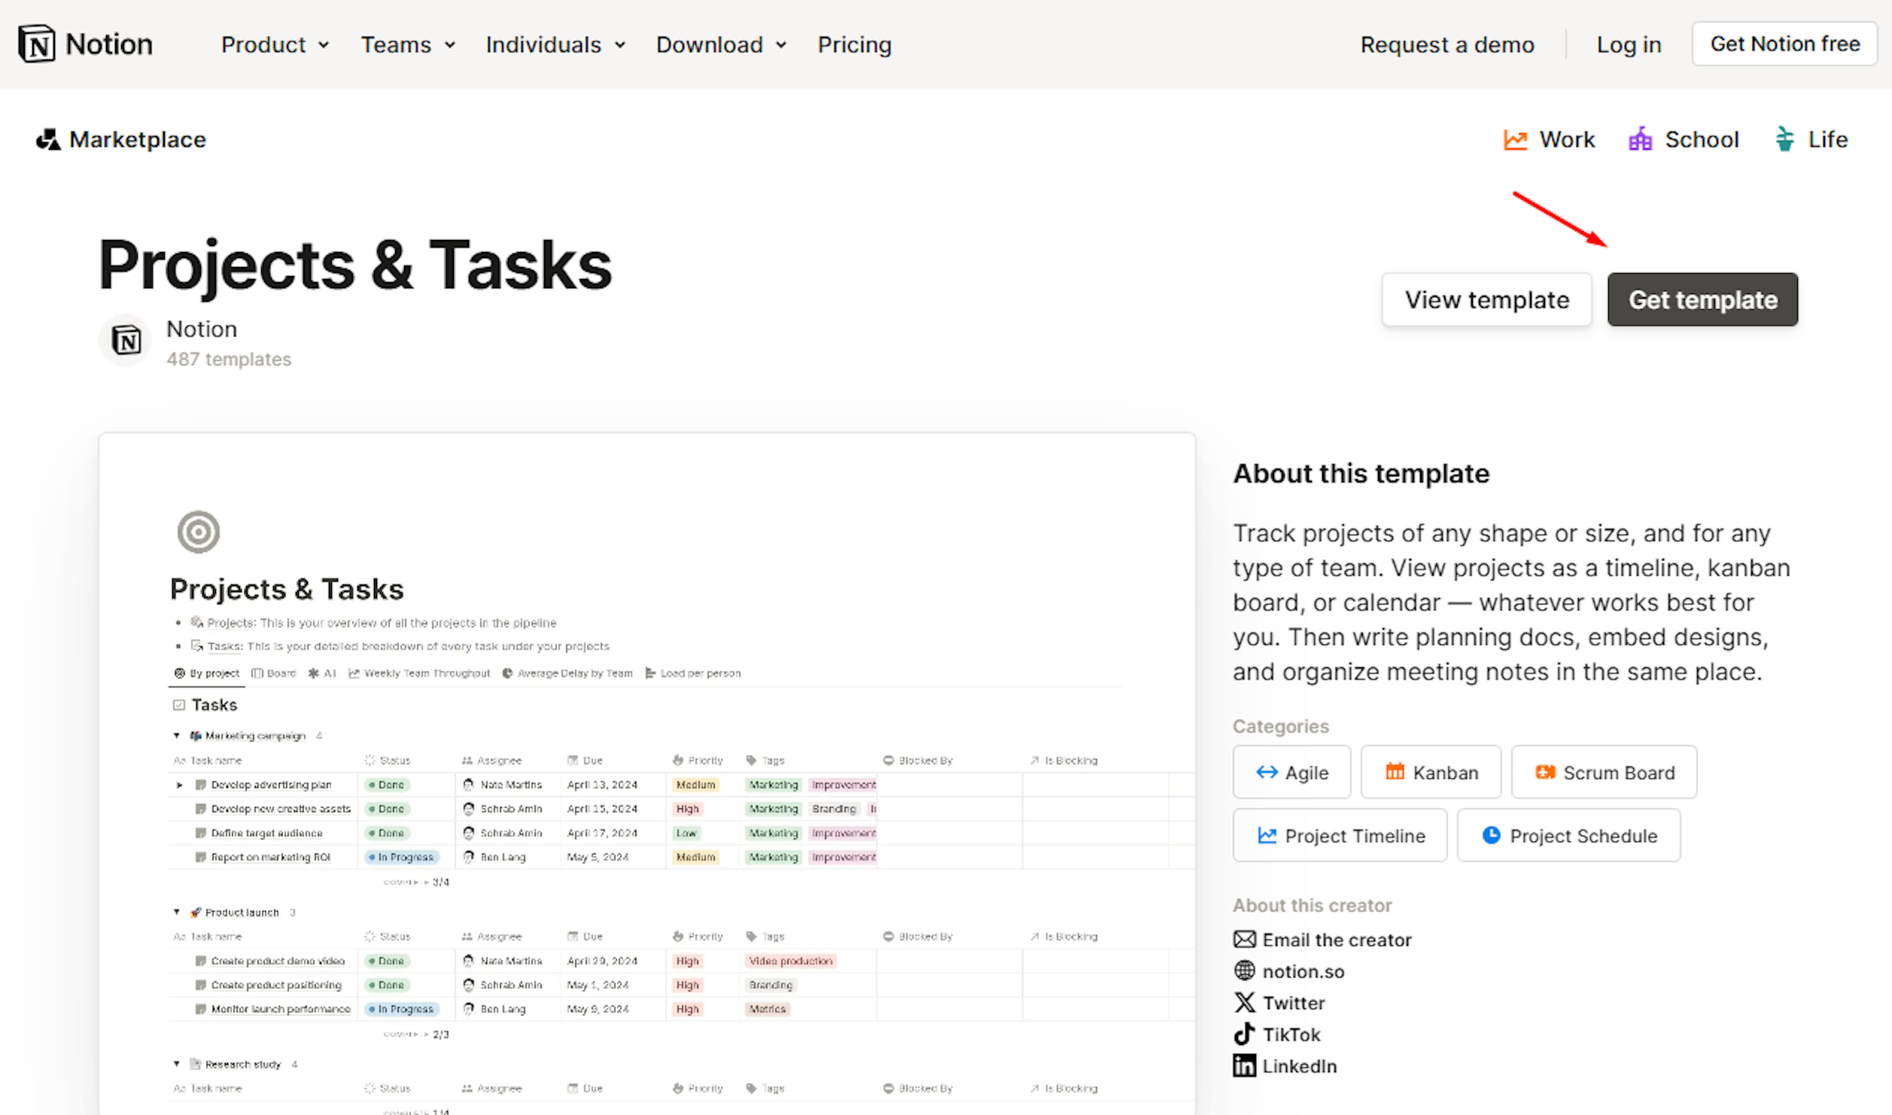Screen dimensions: 1892x1115
Task: Expand the Teams dropdown menu
Action: [x=408, y=44]
